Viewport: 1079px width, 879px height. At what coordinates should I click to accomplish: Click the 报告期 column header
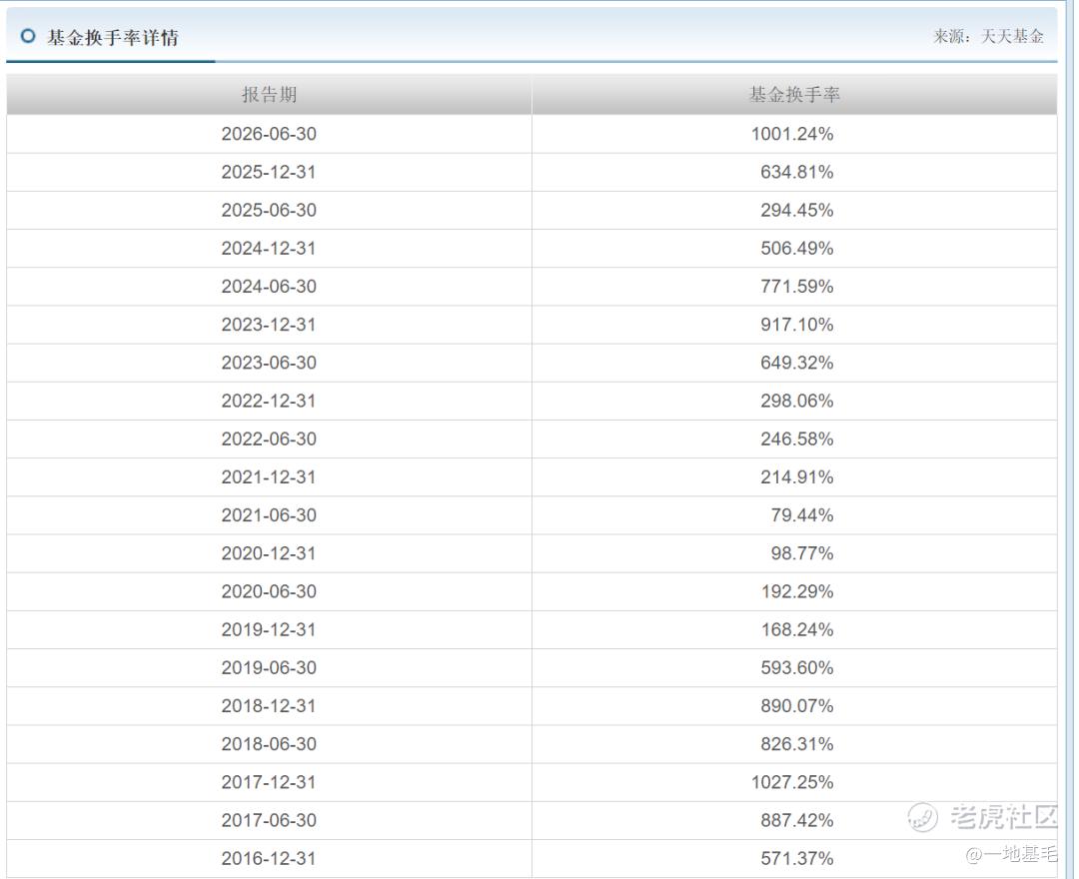(x=269, y=95)
